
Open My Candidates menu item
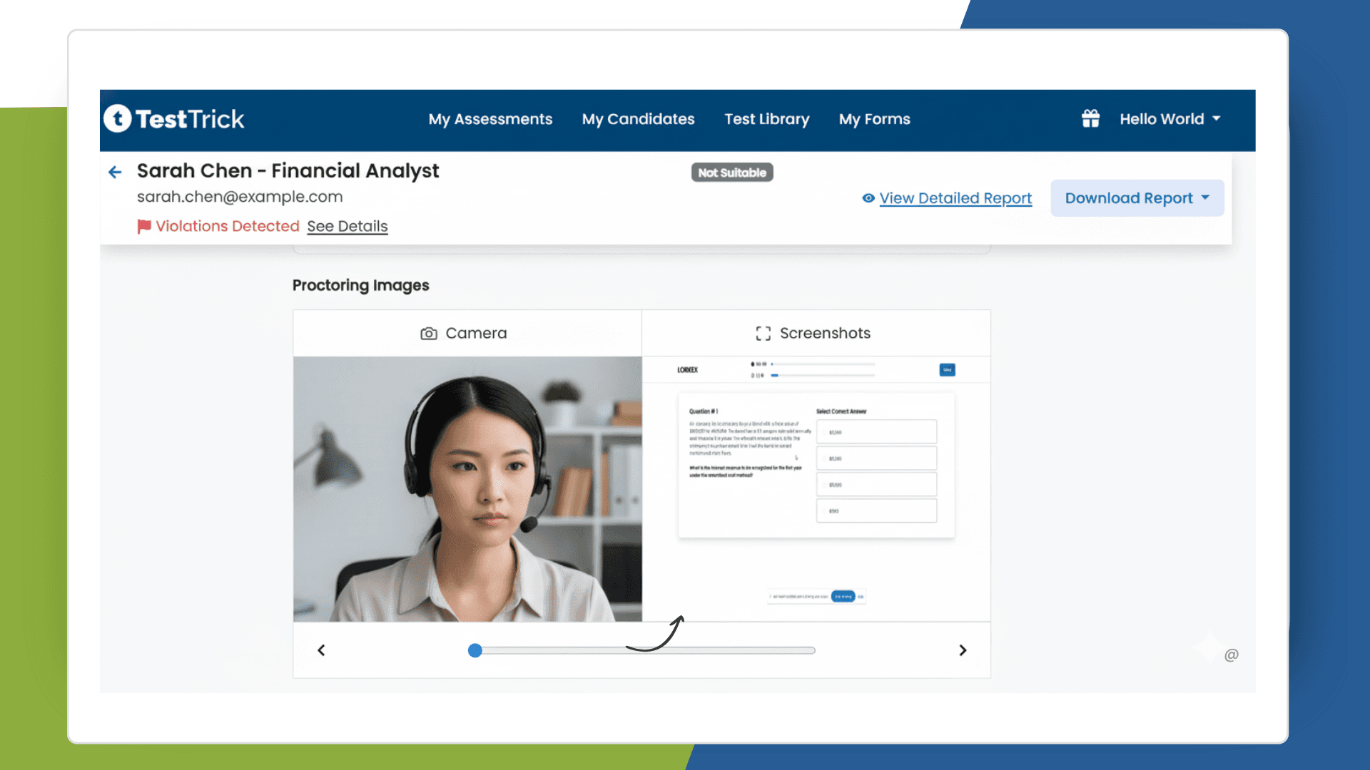[638, 119]
